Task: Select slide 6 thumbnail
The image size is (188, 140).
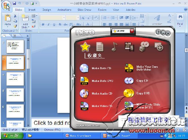Action: point(15,111)
